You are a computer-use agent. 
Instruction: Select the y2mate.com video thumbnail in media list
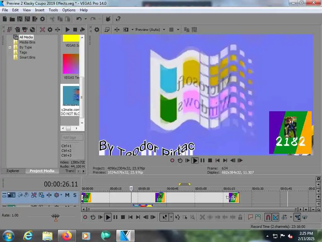point(71,96)
